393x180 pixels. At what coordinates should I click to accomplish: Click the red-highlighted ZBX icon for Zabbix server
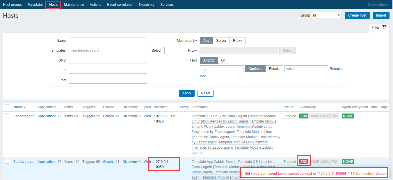tap(303, 161)
